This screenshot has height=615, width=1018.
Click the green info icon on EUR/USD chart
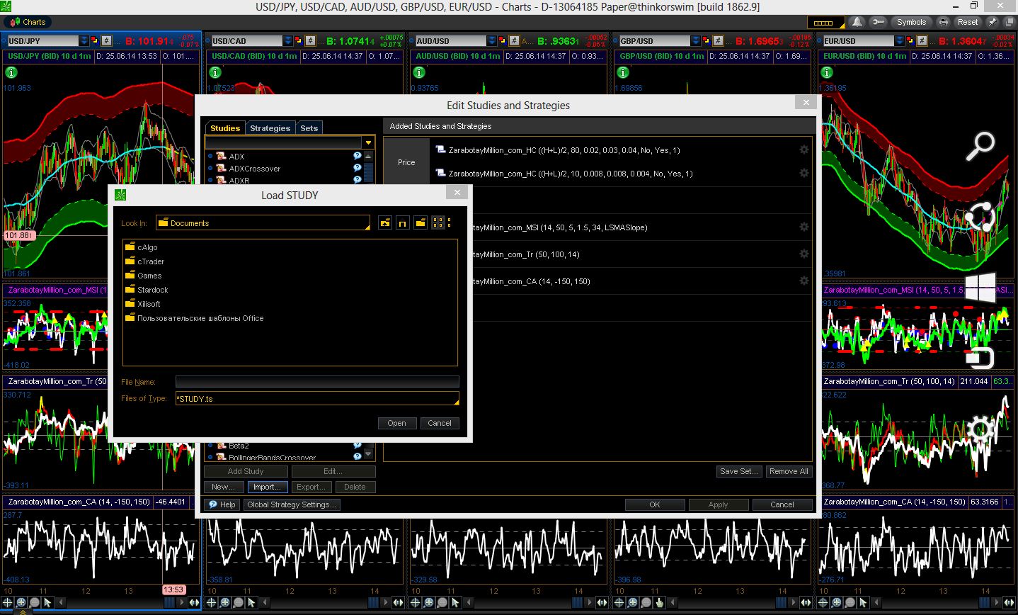[827, 72]
